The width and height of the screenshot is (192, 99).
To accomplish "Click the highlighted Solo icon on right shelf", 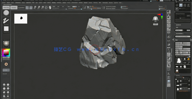I will point(169,81).
